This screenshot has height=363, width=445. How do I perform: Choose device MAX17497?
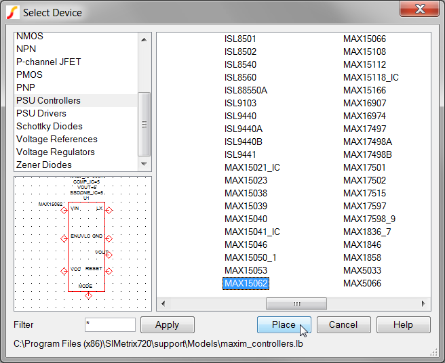click(365, 129)
